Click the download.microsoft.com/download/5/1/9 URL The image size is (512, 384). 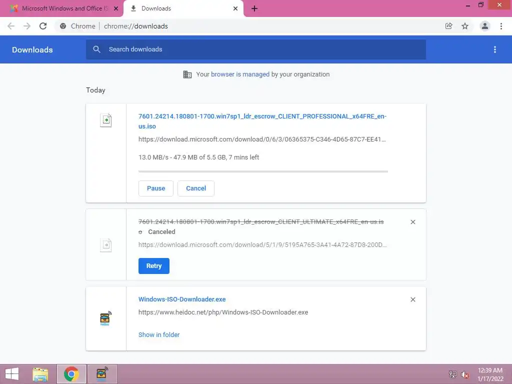(x=262, y=245)
